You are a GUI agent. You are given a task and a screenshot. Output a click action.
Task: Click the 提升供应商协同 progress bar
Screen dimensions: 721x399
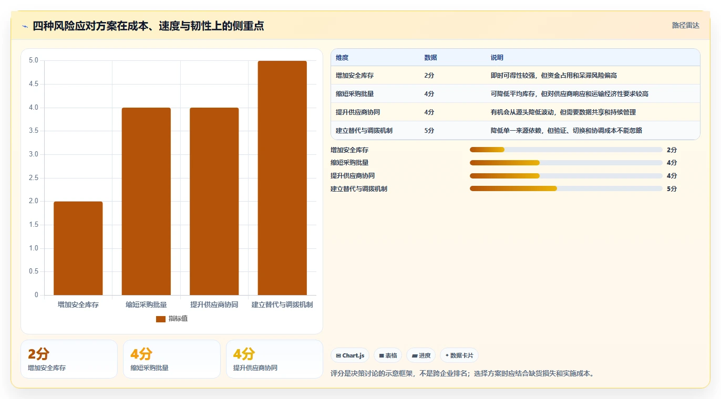(x=566, y=176)
